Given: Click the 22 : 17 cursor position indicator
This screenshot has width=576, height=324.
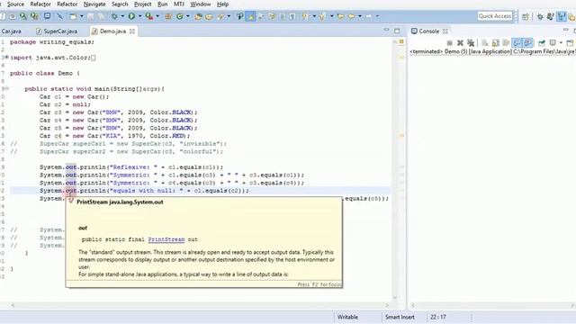Looking at the screenshot, I should 438,317.
